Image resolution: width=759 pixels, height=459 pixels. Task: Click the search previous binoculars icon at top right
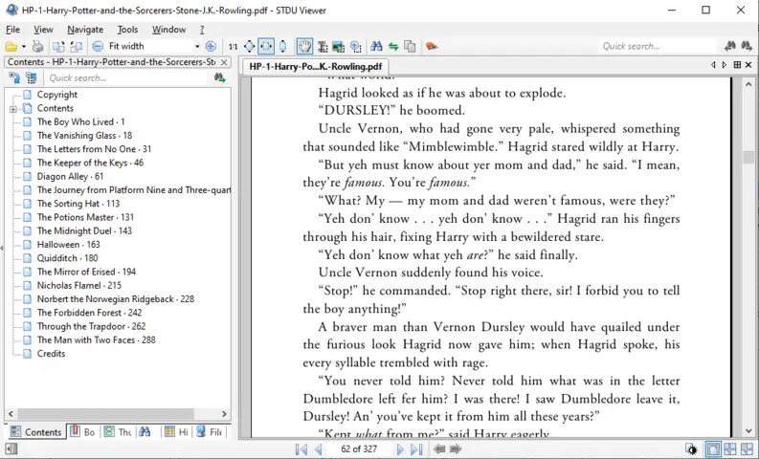click(x=730, y=47)
